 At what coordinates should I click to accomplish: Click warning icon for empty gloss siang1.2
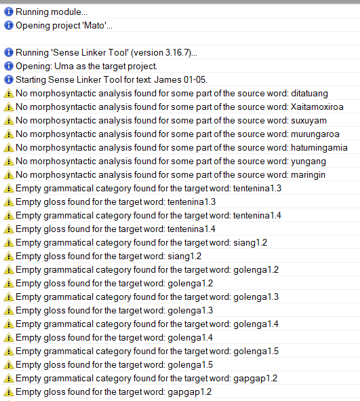pyautogui.click(x=9, y=256)
